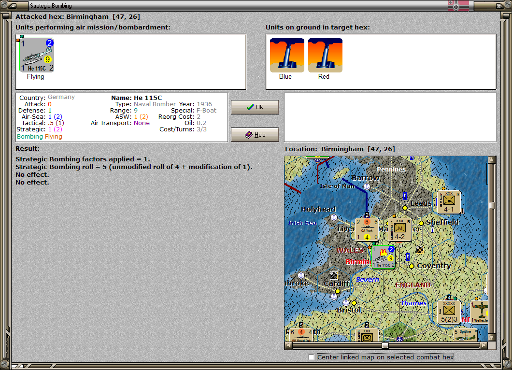Click the Cardiff city dot on the map
The width and height of the screenshot is (512, 370).
pos(338,291)
